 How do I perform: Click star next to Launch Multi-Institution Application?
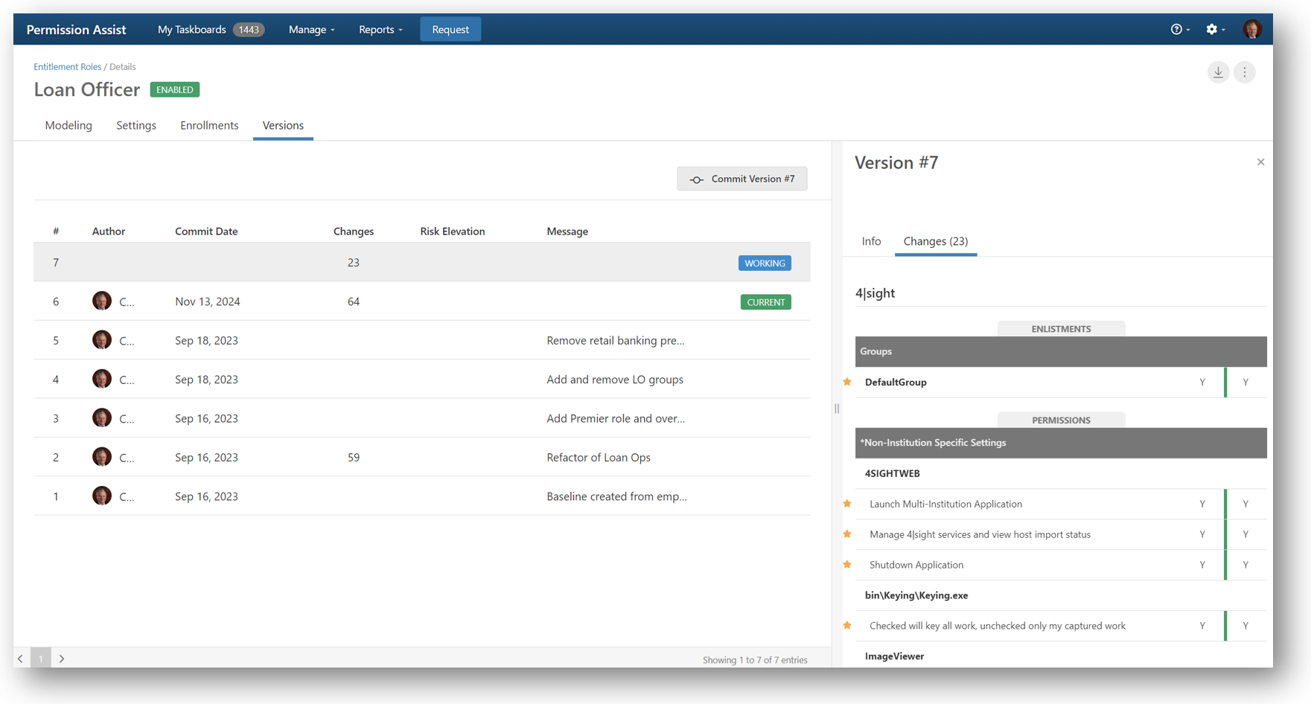point(847,504)
